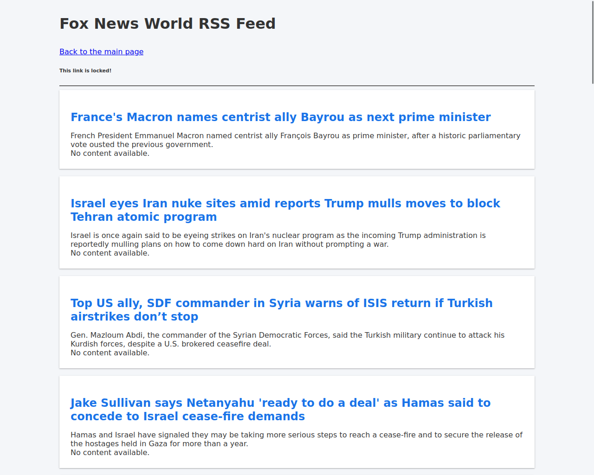This screenshot has width=594, height=475.
Task: Click the Gen. Mazloum Abdi summary paragraph
Action: (287, 340)
